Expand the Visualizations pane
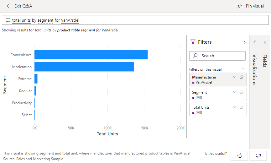This screenshot has width=271, height=163. coord(254,42)
